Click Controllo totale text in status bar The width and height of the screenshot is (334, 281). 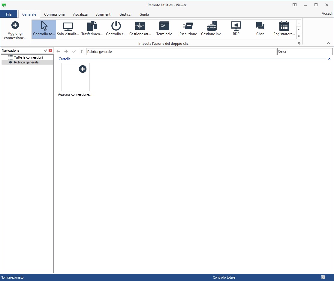224,277
